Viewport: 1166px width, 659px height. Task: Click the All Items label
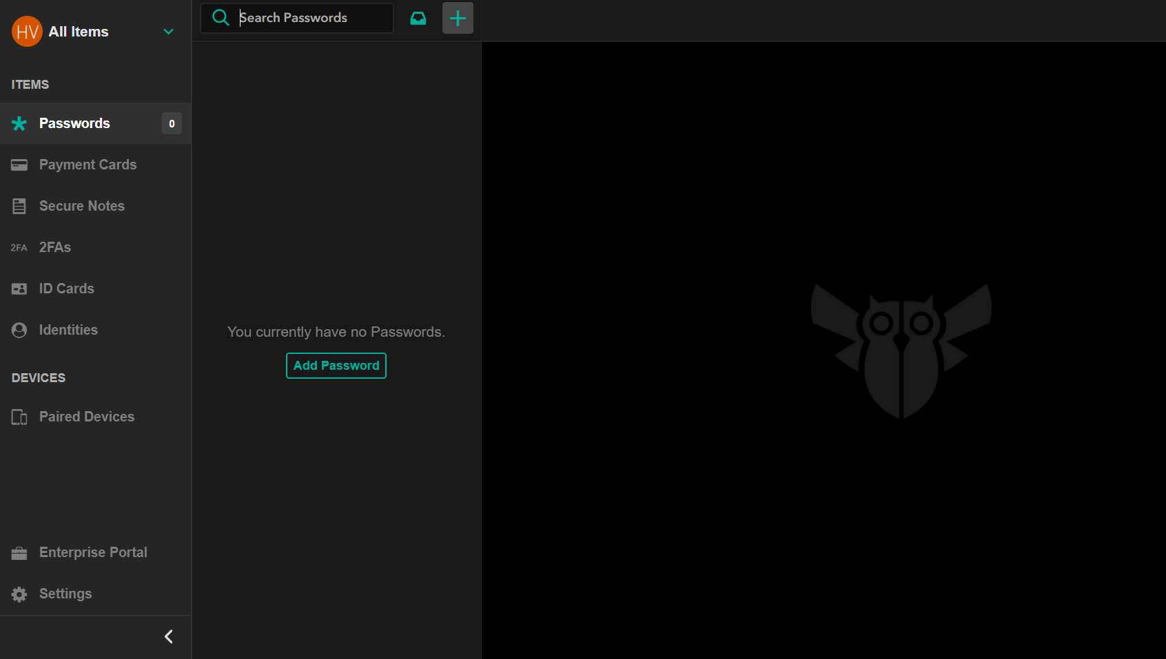(79, 32)
